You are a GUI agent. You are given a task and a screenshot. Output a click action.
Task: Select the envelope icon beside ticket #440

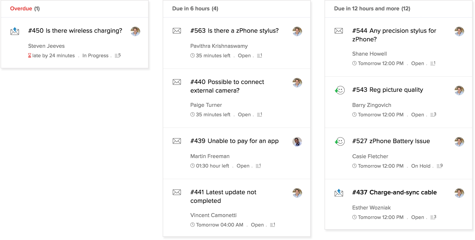point(177,82)
